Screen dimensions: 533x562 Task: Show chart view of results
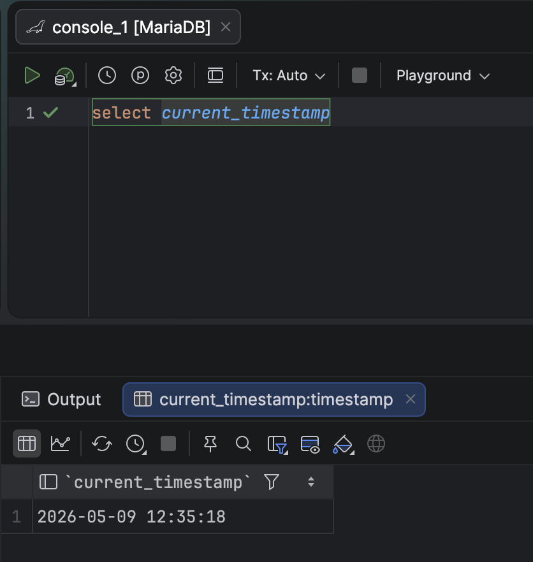[61, 443]
